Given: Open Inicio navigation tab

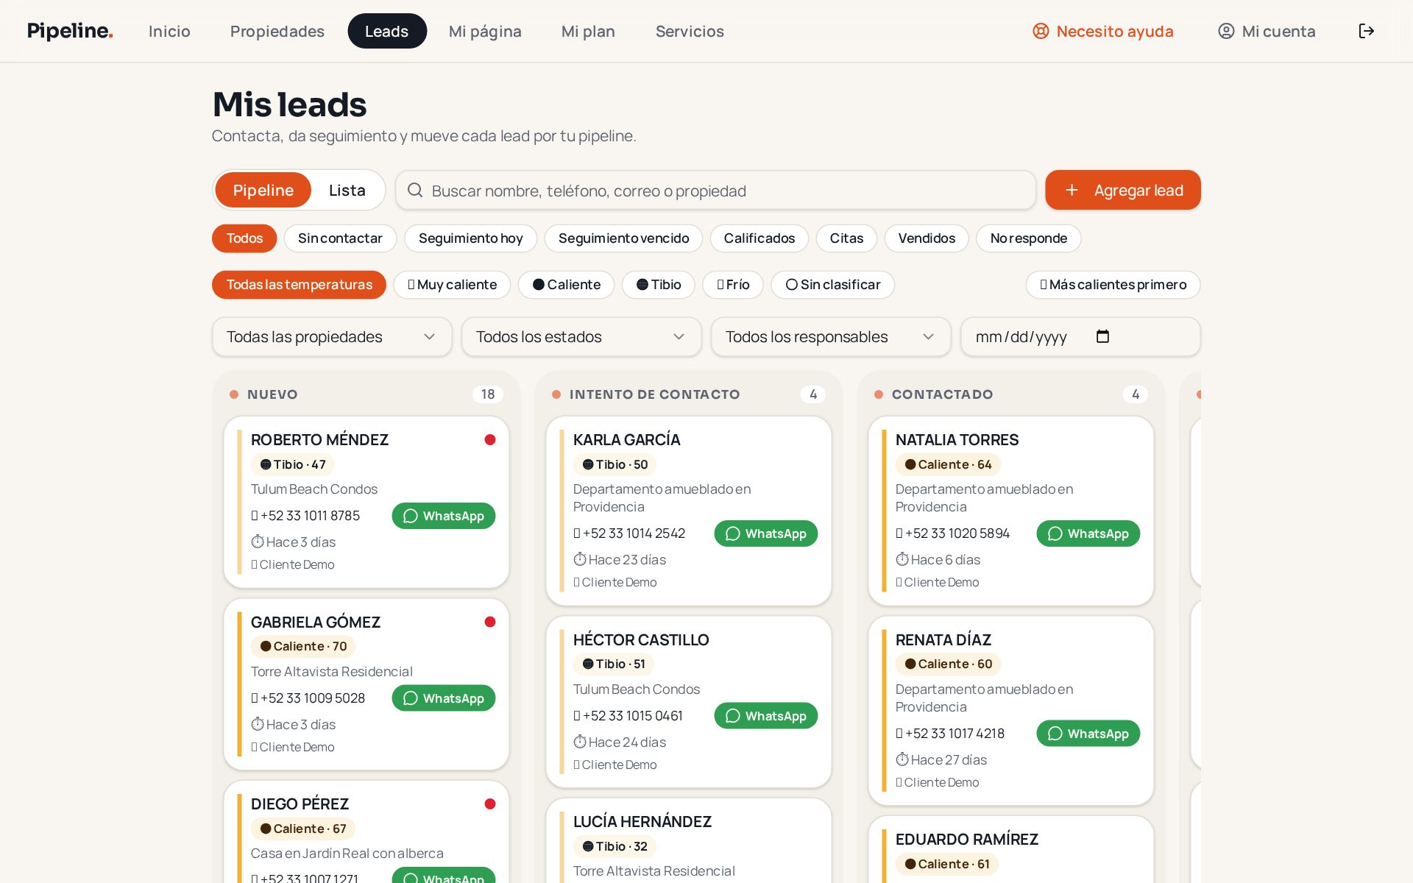Looking at the screenshot, I should pos(169,31).
